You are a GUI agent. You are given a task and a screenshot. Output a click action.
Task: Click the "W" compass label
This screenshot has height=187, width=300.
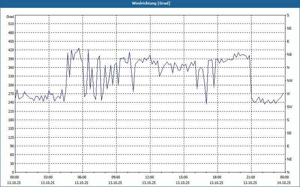(x=288, y=94)
